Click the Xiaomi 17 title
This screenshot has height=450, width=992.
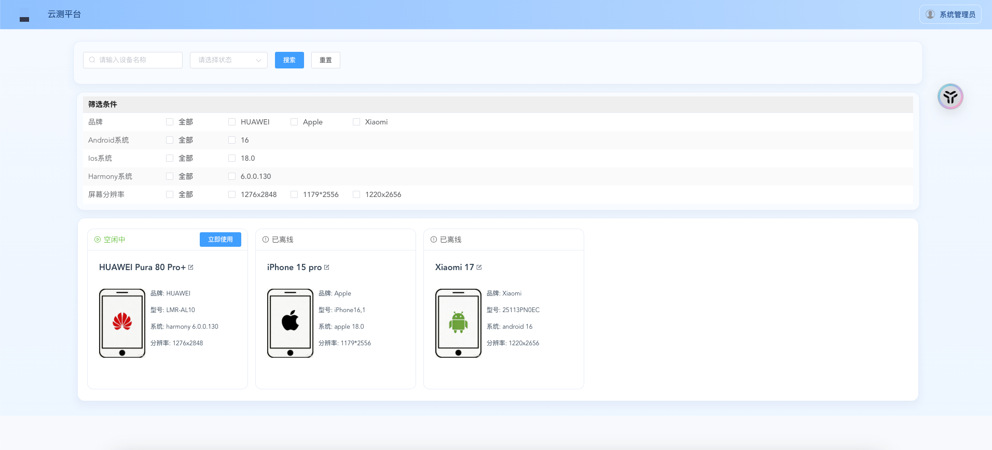454,268
